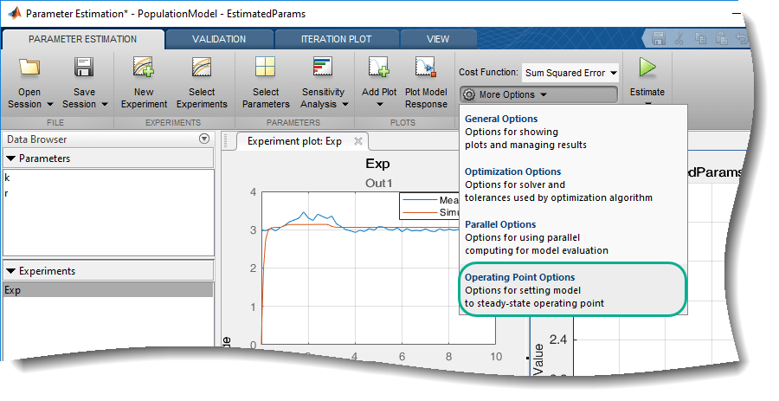
Task: Click the plot legend box
Action: tap(428, 206)
